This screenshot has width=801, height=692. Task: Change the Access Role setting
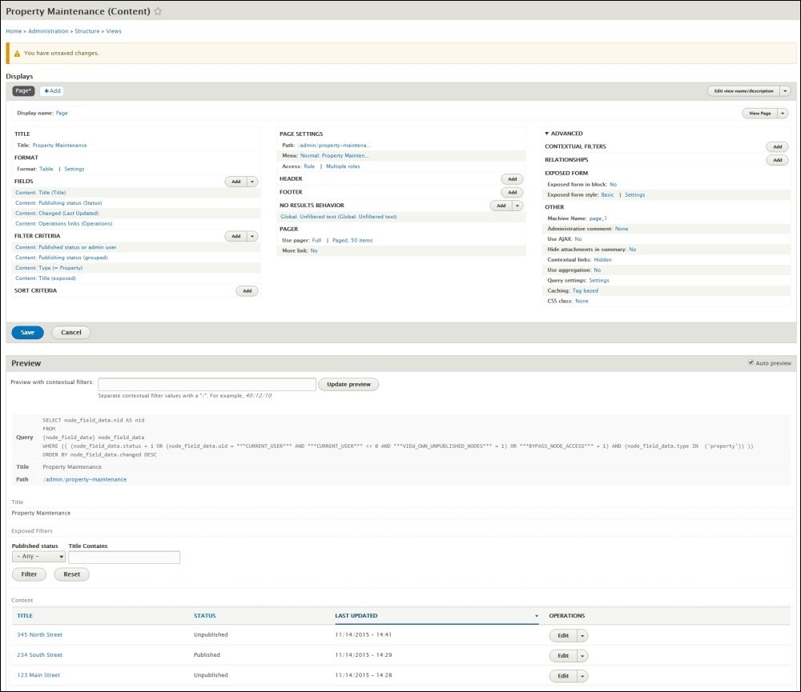(x=309, y=166)
